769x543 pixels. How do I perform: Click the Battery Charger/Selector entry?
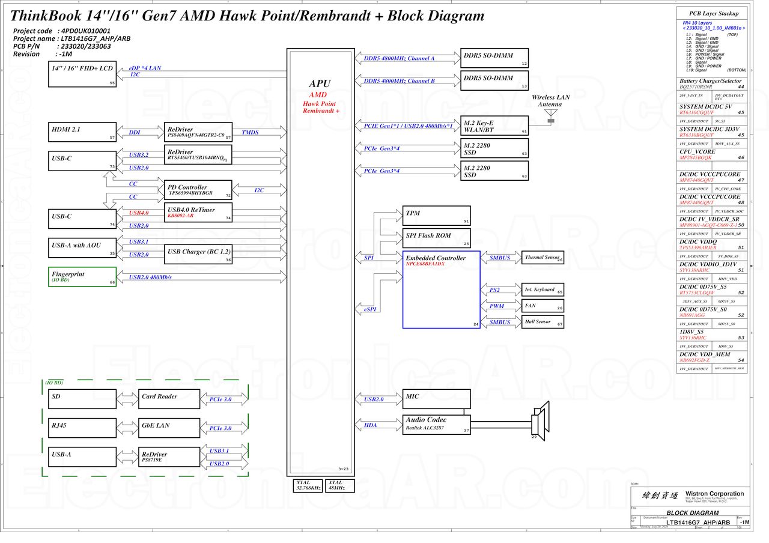[x=713, y=83]
